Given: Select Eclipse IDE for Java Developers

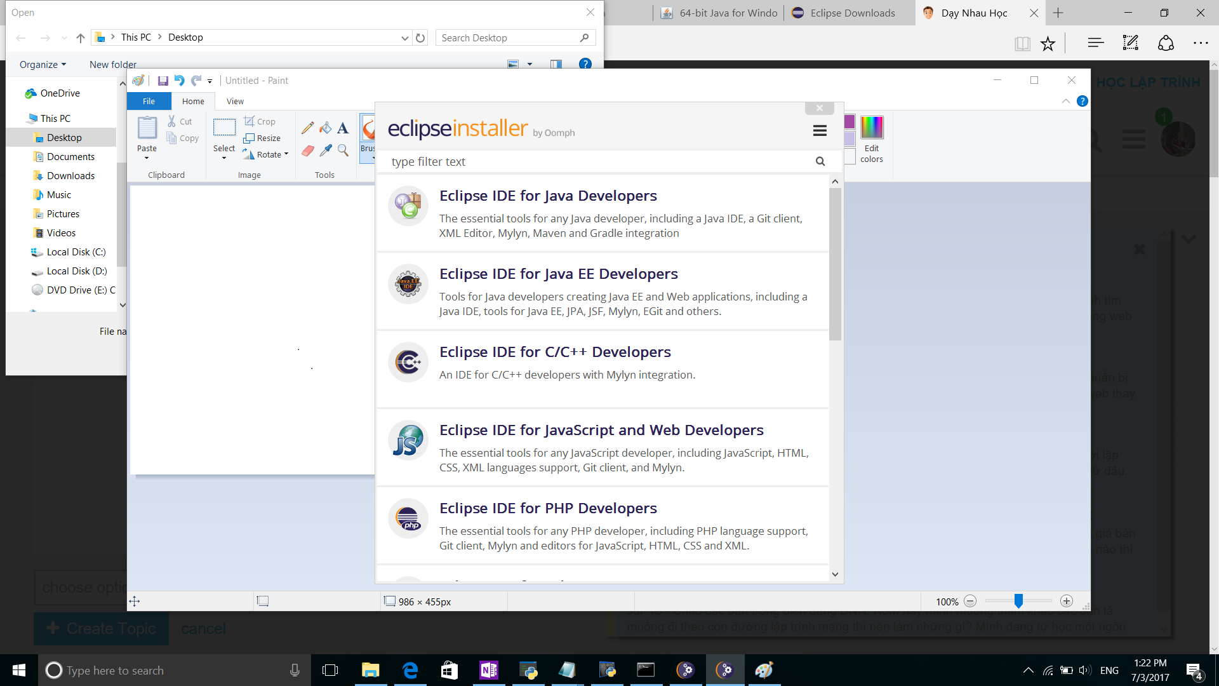Looking at the screenshot, I should coord(603,213).
